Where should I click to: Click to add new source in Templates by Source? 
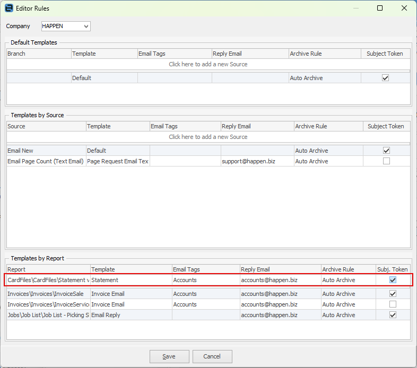(208, 137)
